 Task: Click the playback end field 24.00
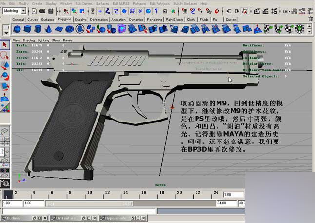tap(227, 203)
